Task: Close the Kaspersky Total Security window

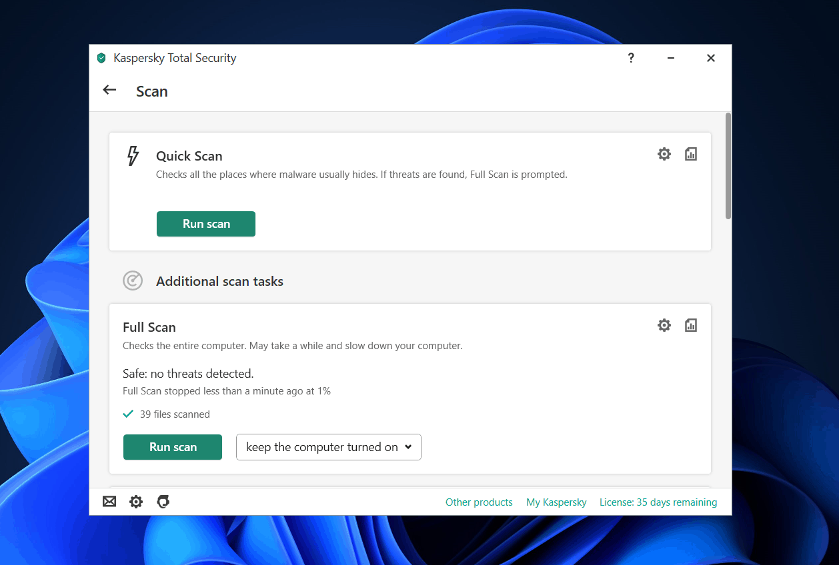Action: pos(711,58)
